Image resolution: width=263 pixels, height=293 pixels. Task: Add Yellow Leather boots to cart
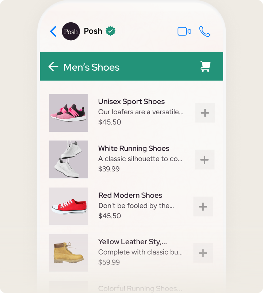click(203, 253)
